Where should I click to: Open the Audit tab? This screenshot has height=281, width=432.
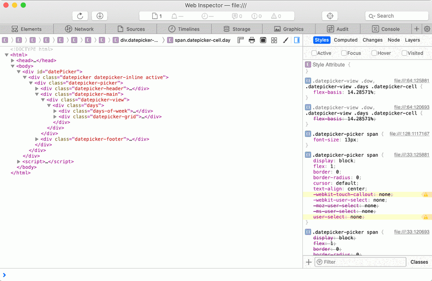pos(337,29)
